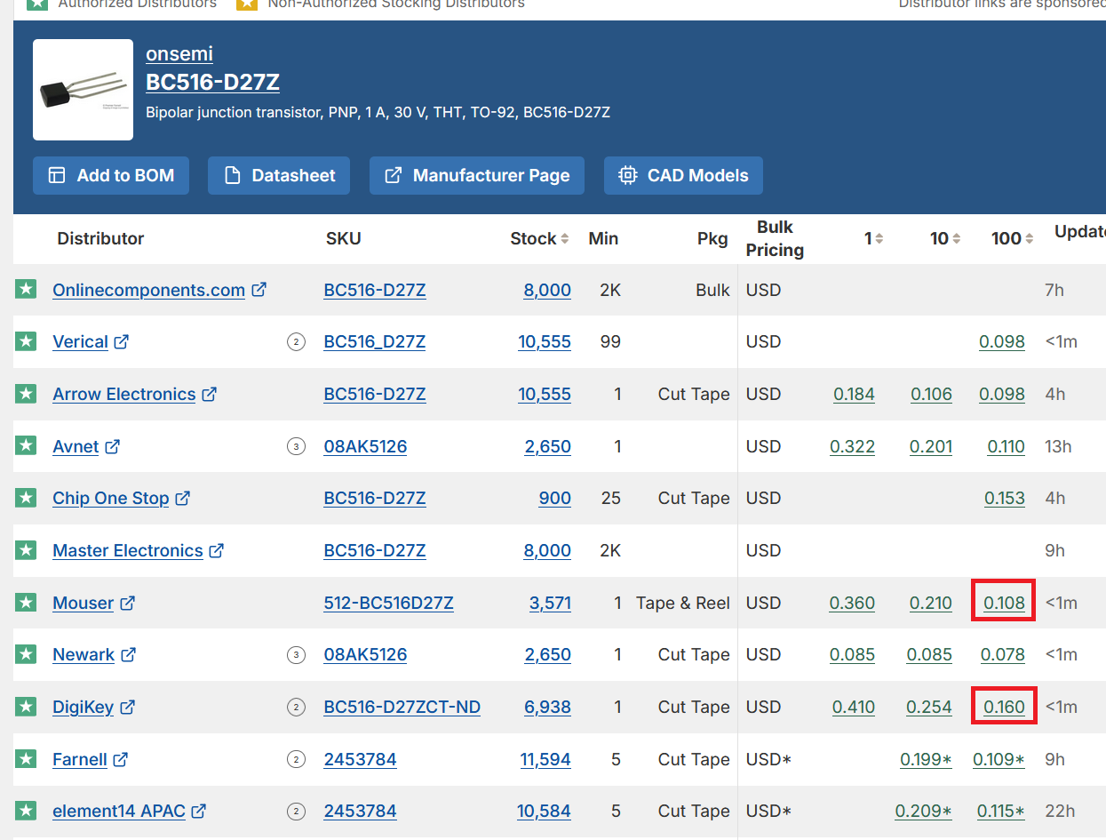
Task: Open the CAD Models button
Action: coord(683,175)
